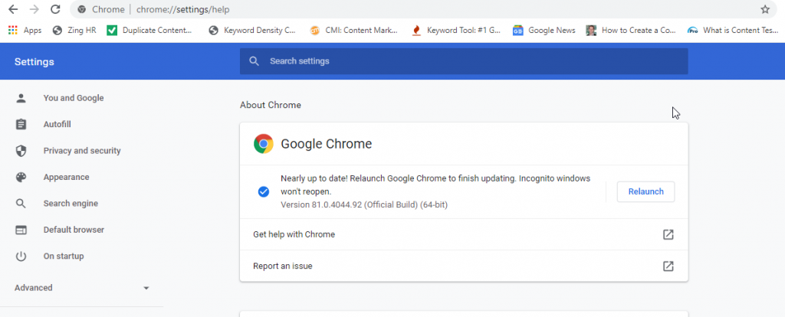Screen dimensions: 785x317
Task: Click the Autofill clipboard icon
Action: point(21,124)
